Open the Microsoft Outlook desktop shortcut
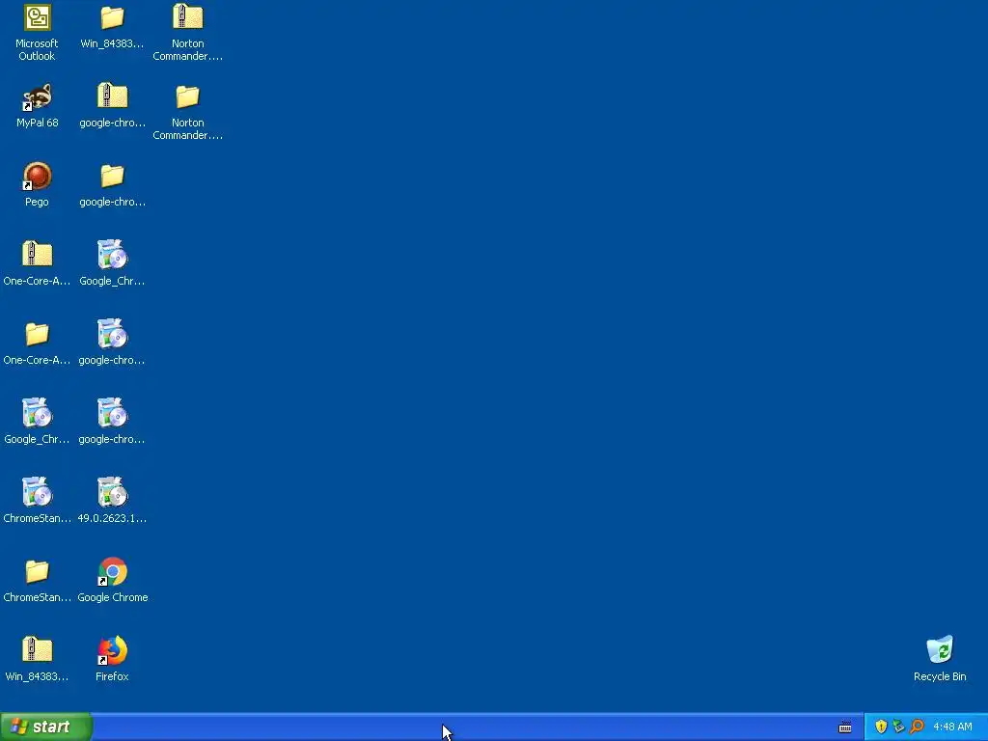Viewport: 988px width, 741px height. click(x=37, y=33)
